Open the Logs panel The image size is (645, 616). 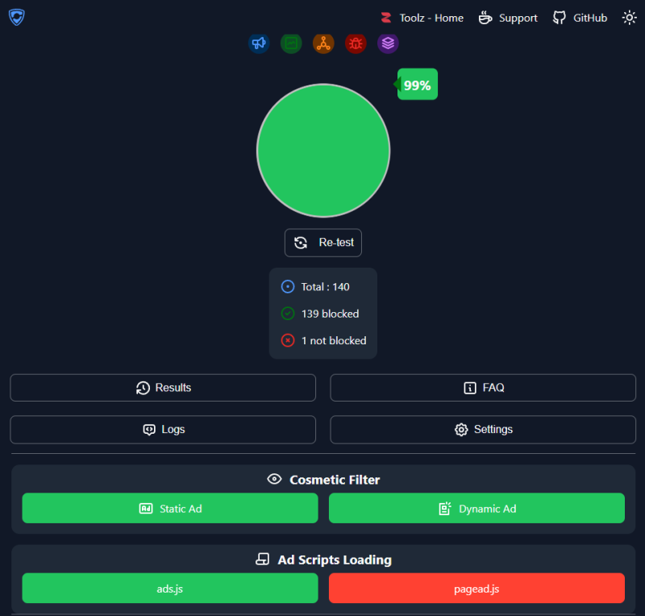click(163, 430)
